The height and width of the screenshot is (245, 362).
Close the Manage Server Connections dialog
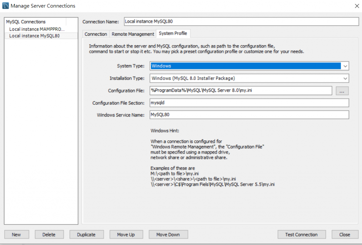tap(357, 6)
